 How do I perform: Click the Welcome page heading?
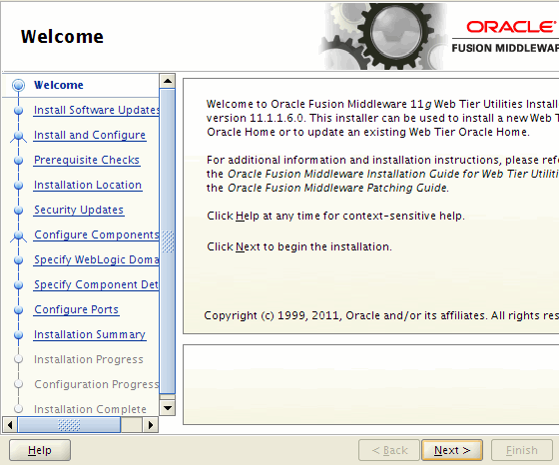point(62,36)
